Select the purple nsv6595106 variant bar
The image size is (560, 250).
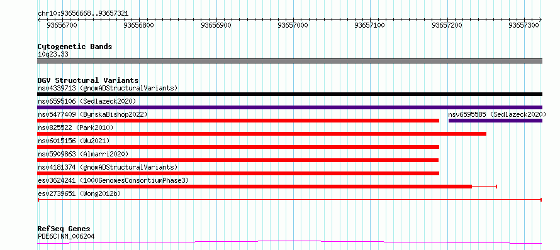[x=289, y=107]
